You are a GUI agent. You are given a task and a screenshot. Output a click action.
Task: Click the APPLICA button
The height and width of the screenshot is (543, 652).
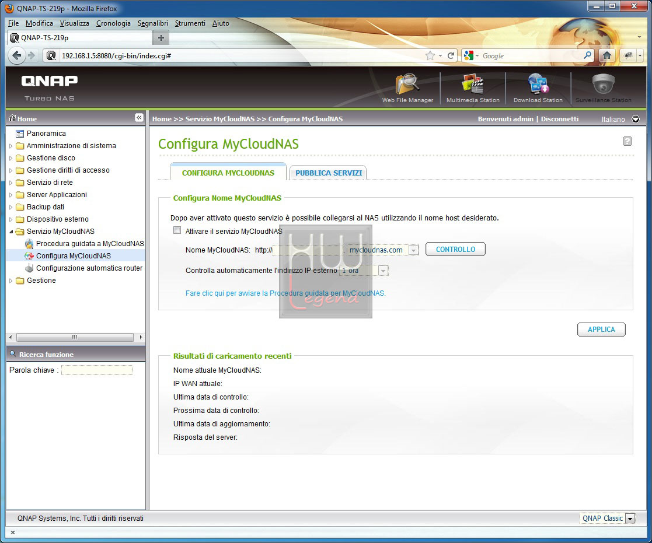coord(601,330)
